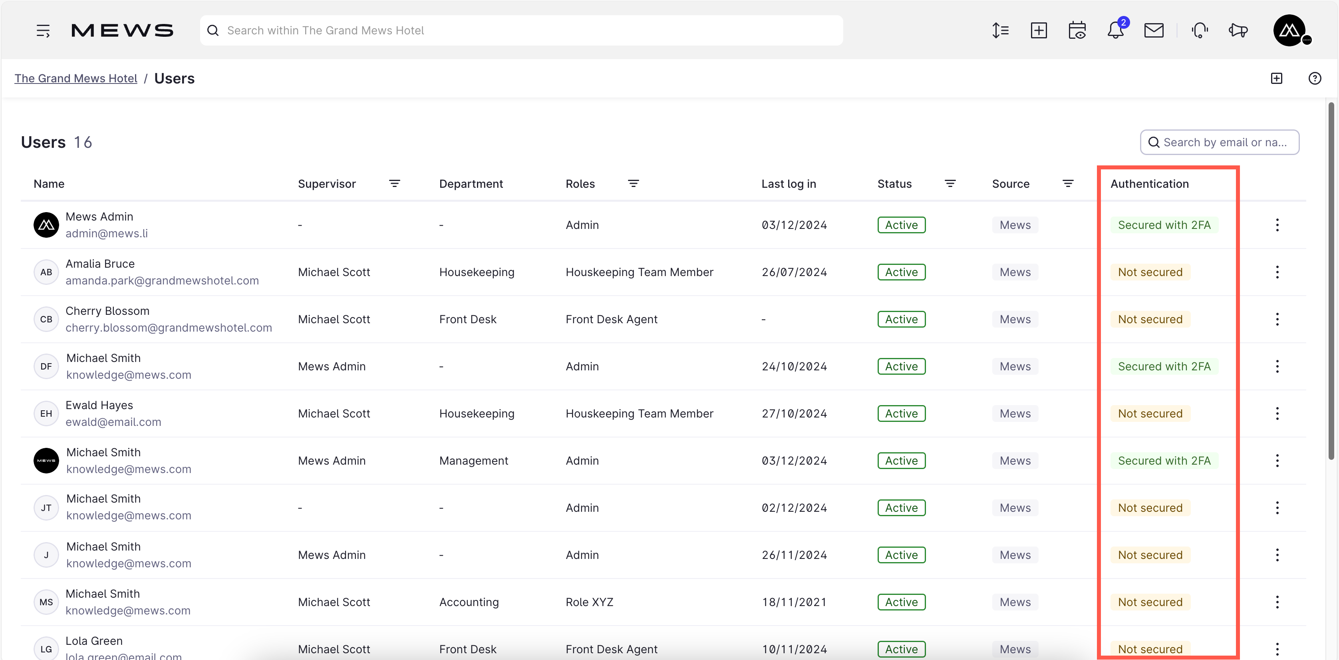Open the calendar preview icon in the header

coord(1077,30)
